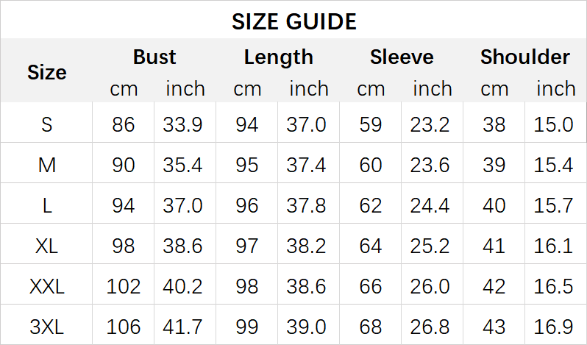Viewport: 587px width, 345px height.
Task: Click the SIZE GUIDE title
Action: [293, 21]
